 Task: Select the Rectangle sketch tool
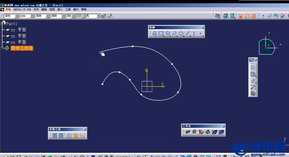click(161, 34)
